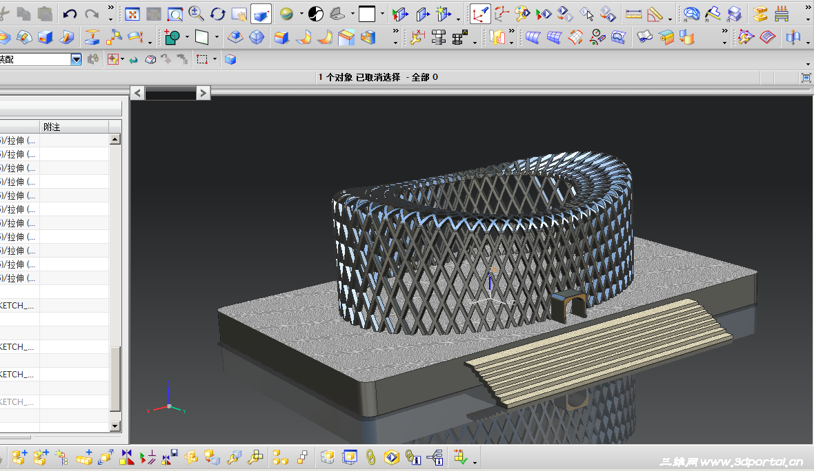Screen dimensions: 814x471
Task: Click the copy icon
Action: click(x=23, y=14)
